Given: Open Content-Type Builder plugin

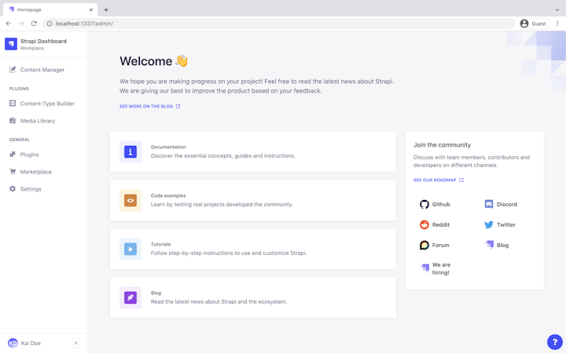Looking at the screenshot, I should point(43,104).
